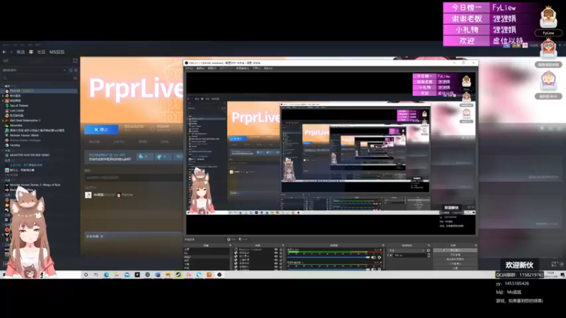Image resolution: width=566 pixels, height=318 pixels.
Task: Open transition settings gear icon in OBS
Action: tap(428, 250)
